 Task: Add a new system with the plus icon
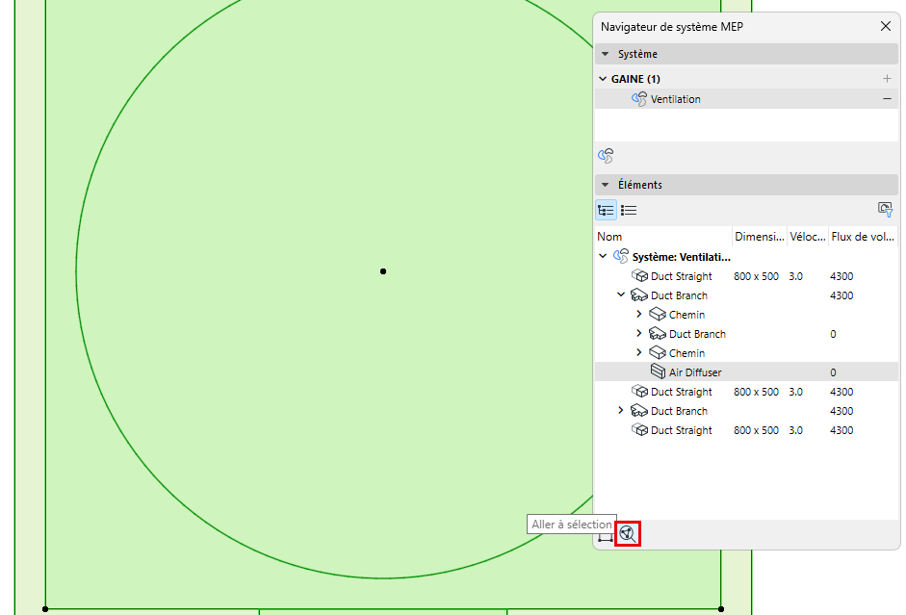point(887,79)
